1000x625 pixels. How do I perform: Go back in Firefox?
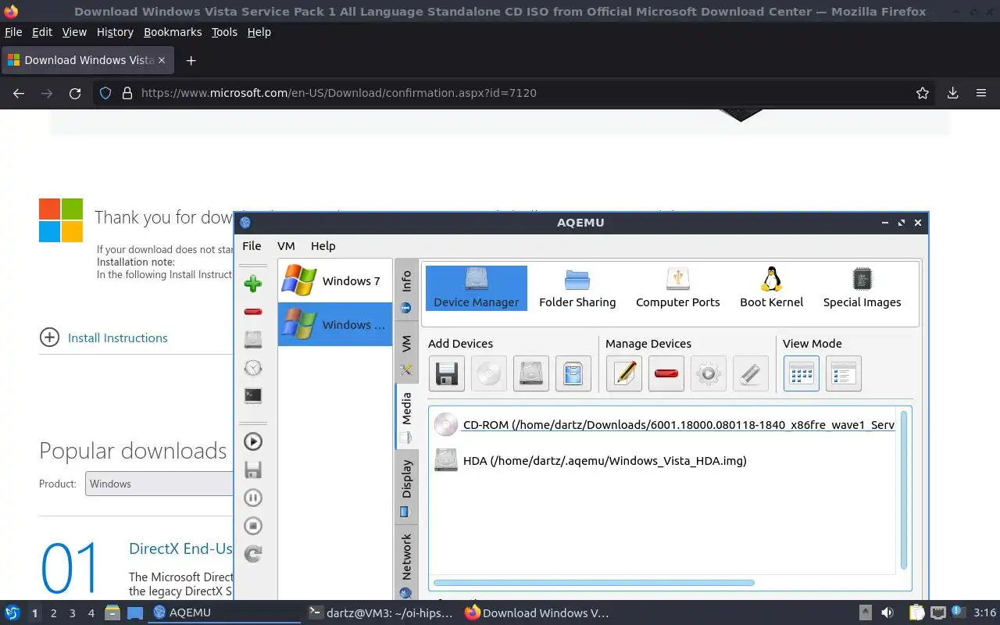tap(19, 93)
